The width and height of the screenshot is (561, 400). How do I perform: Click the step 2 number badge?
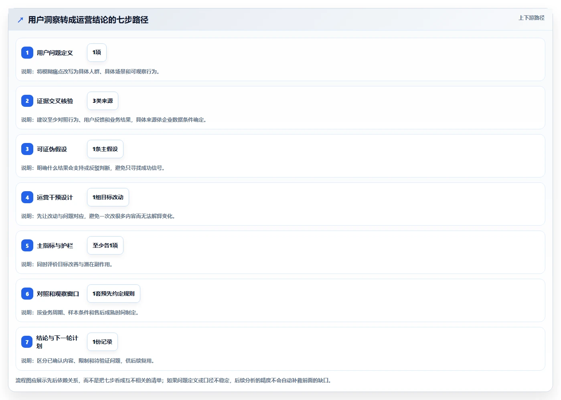(x=27, y=101)
